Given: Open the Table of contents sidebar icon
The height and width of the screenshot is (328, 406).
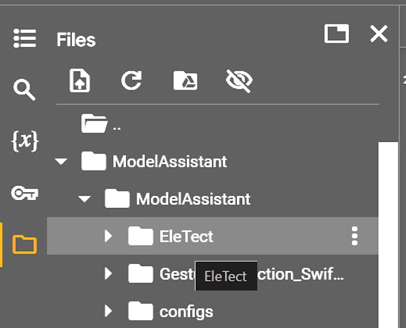Looking at the screenshot, I should pos(24,38).
